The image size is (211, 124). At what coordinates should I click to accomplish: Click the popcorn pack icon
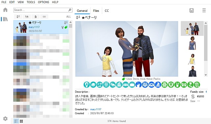tap(197, 85)
